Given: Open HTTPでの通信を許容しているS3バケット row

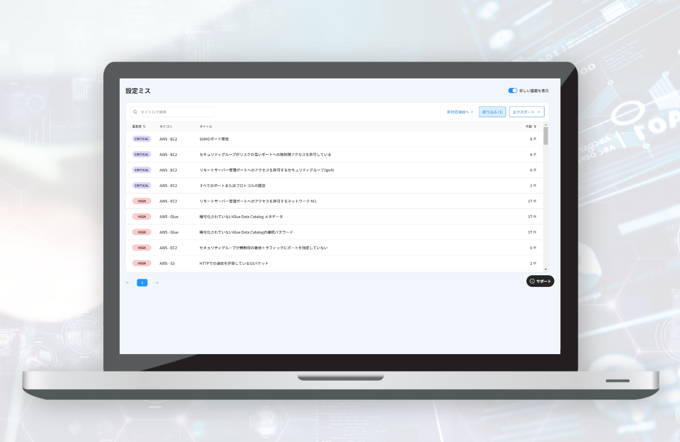Looking at the screenshot, I should 234,263.
